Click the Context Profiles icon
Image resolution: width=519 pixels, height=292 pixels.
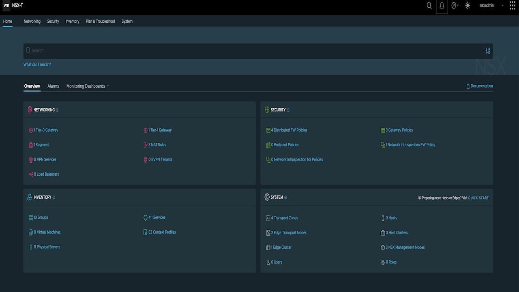click(x=146, y=232)
